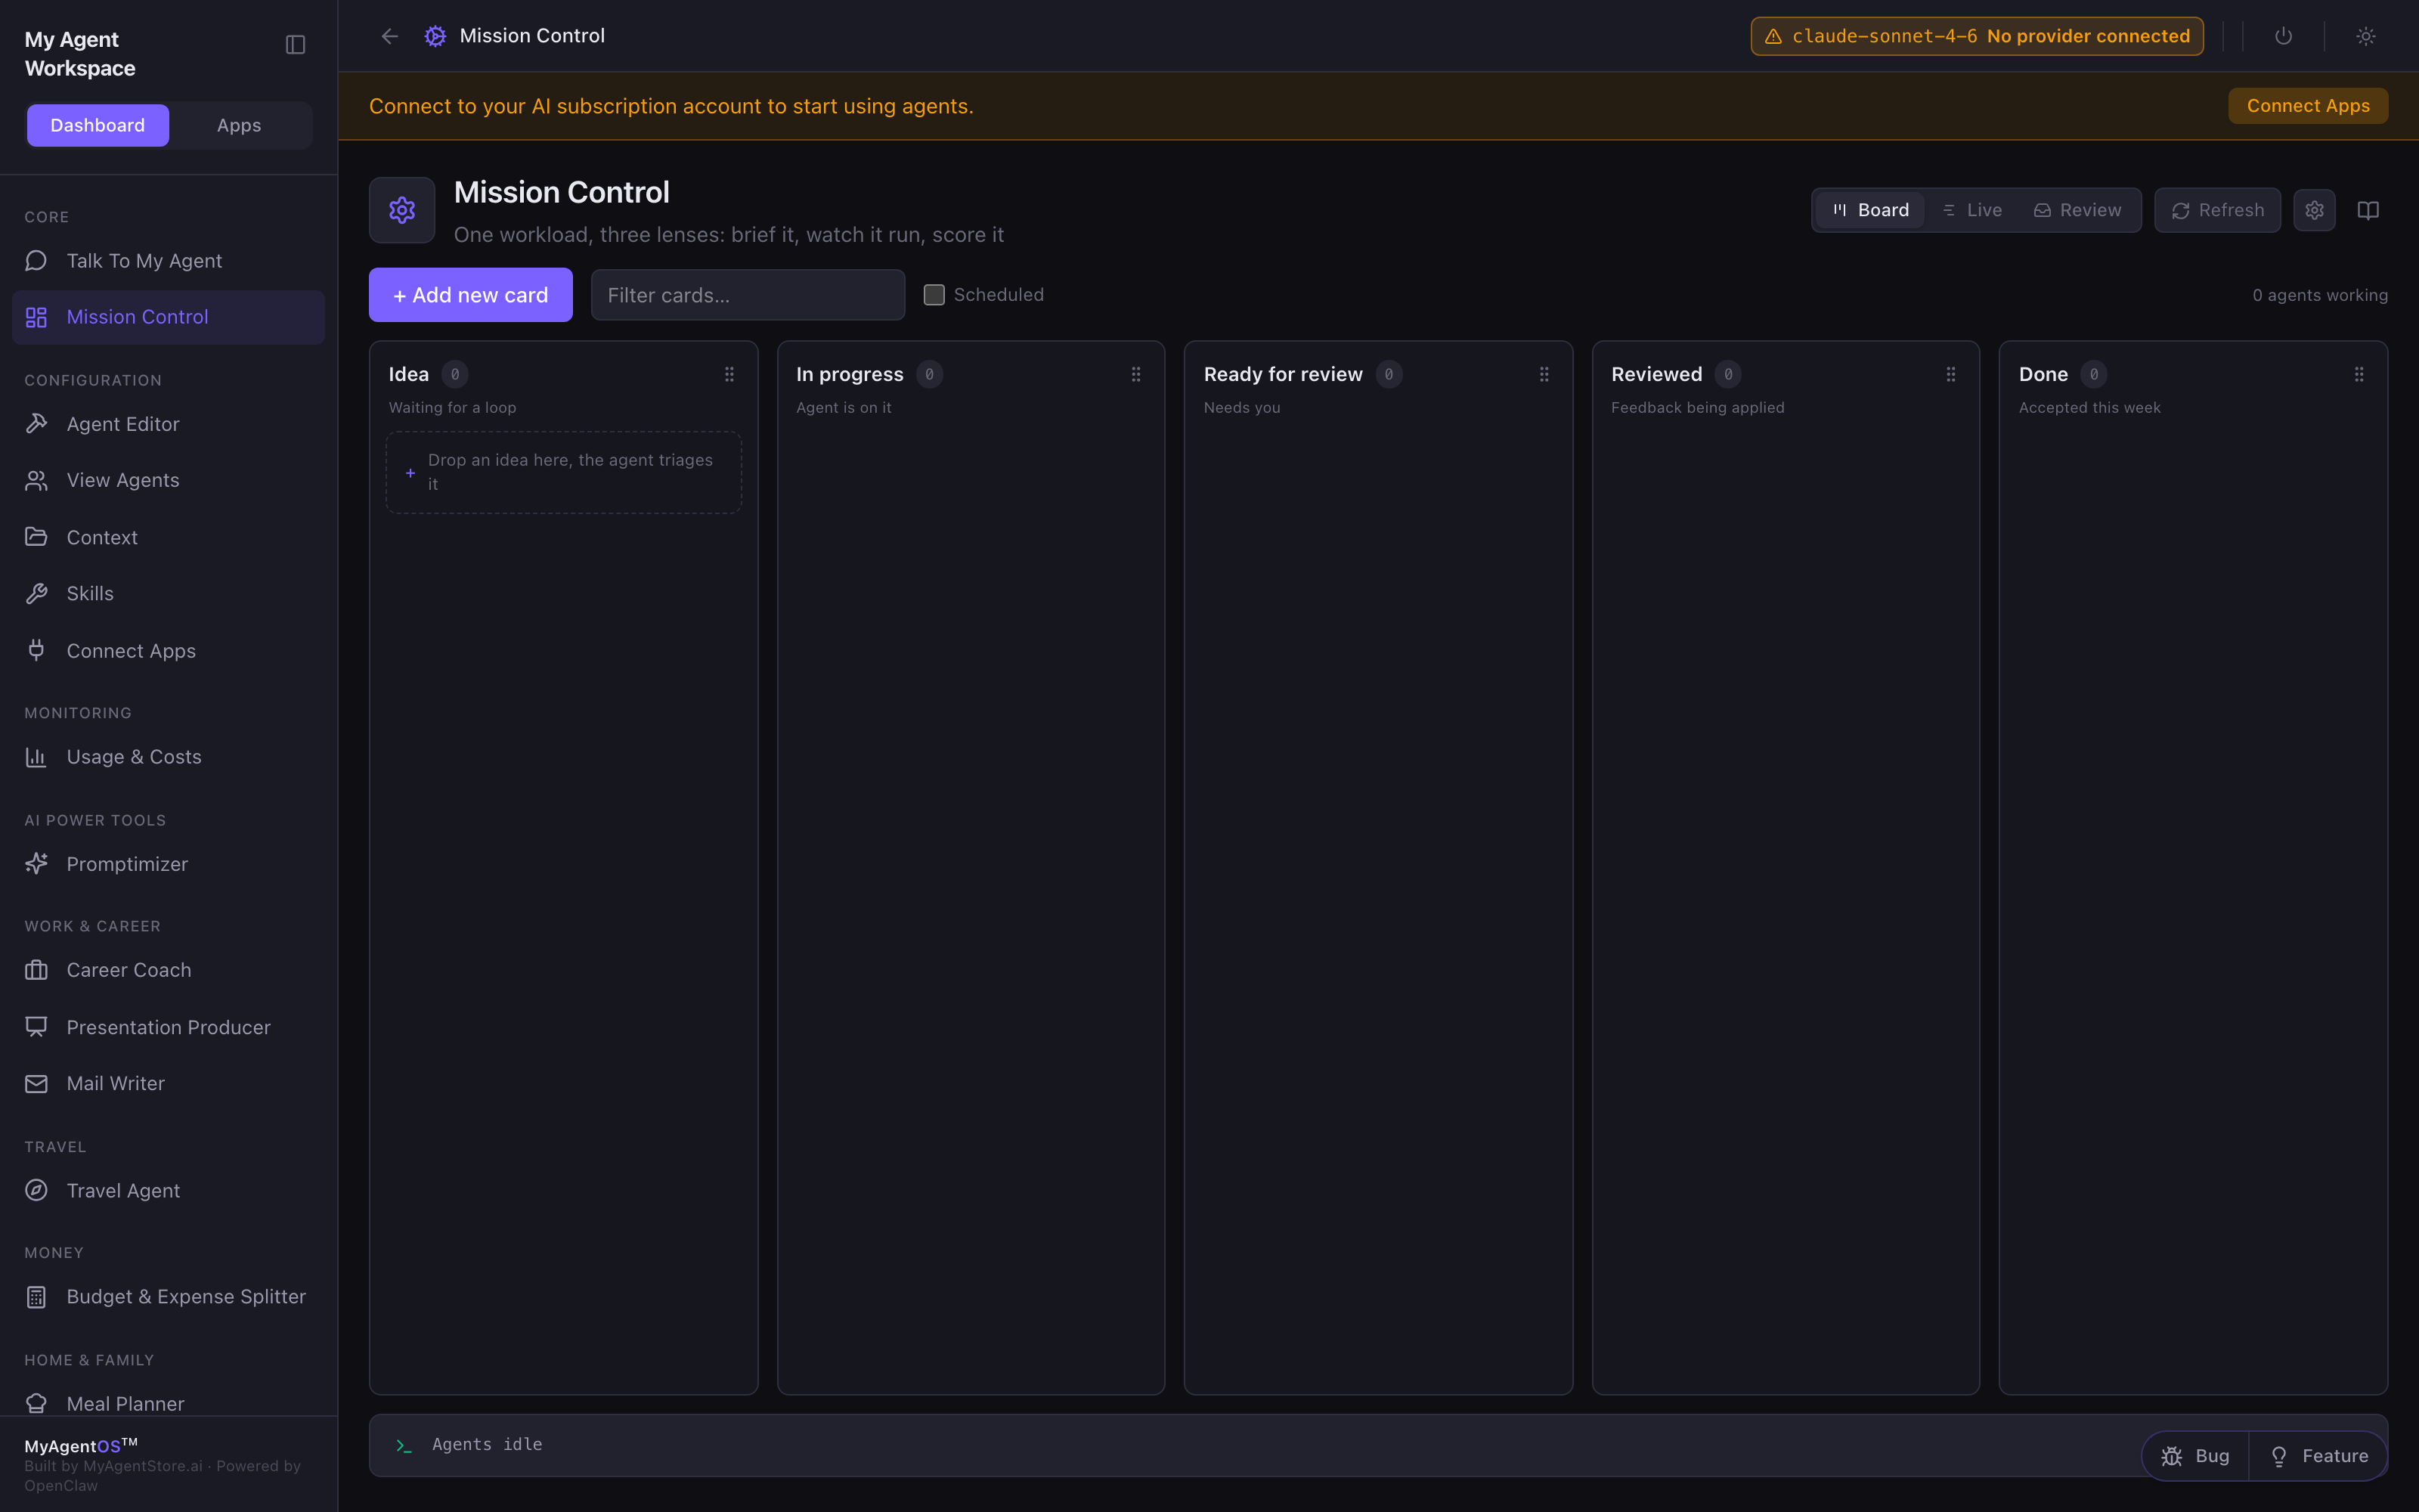Screen dimensions: 2419x1512
Task: Switch to the Apps tab
Action: pos(239,125)
